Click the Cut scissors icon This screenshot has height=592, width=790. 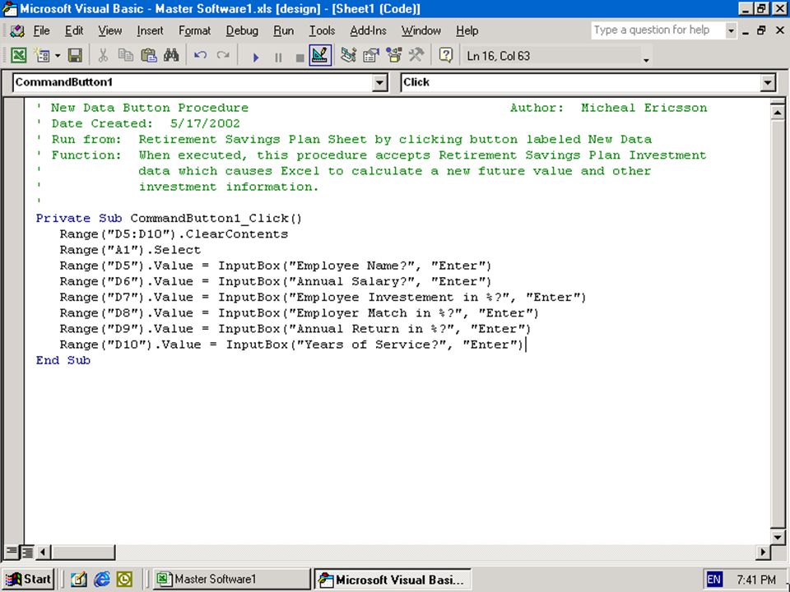pos(103,55)
